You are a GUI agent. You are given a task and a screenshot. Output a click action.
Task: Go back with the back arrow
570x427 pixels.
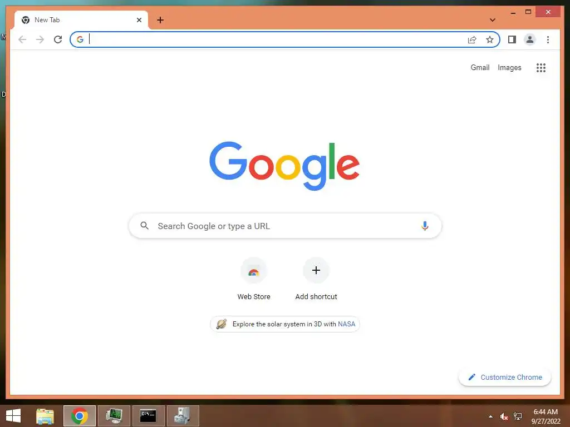pyautogui.click(x=22, y=39)
